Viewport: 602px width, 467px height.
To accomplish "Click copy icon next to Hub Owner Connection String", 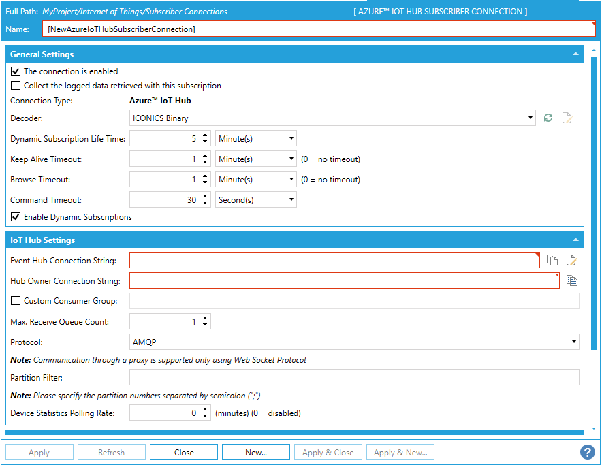I will pyautogui.click(x=572, y=280).
